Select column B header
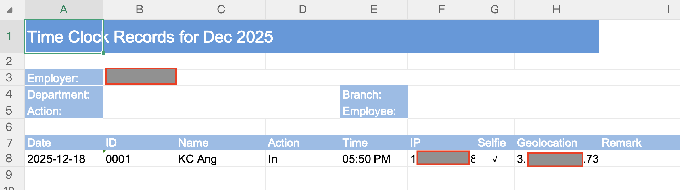 [139, 10]
